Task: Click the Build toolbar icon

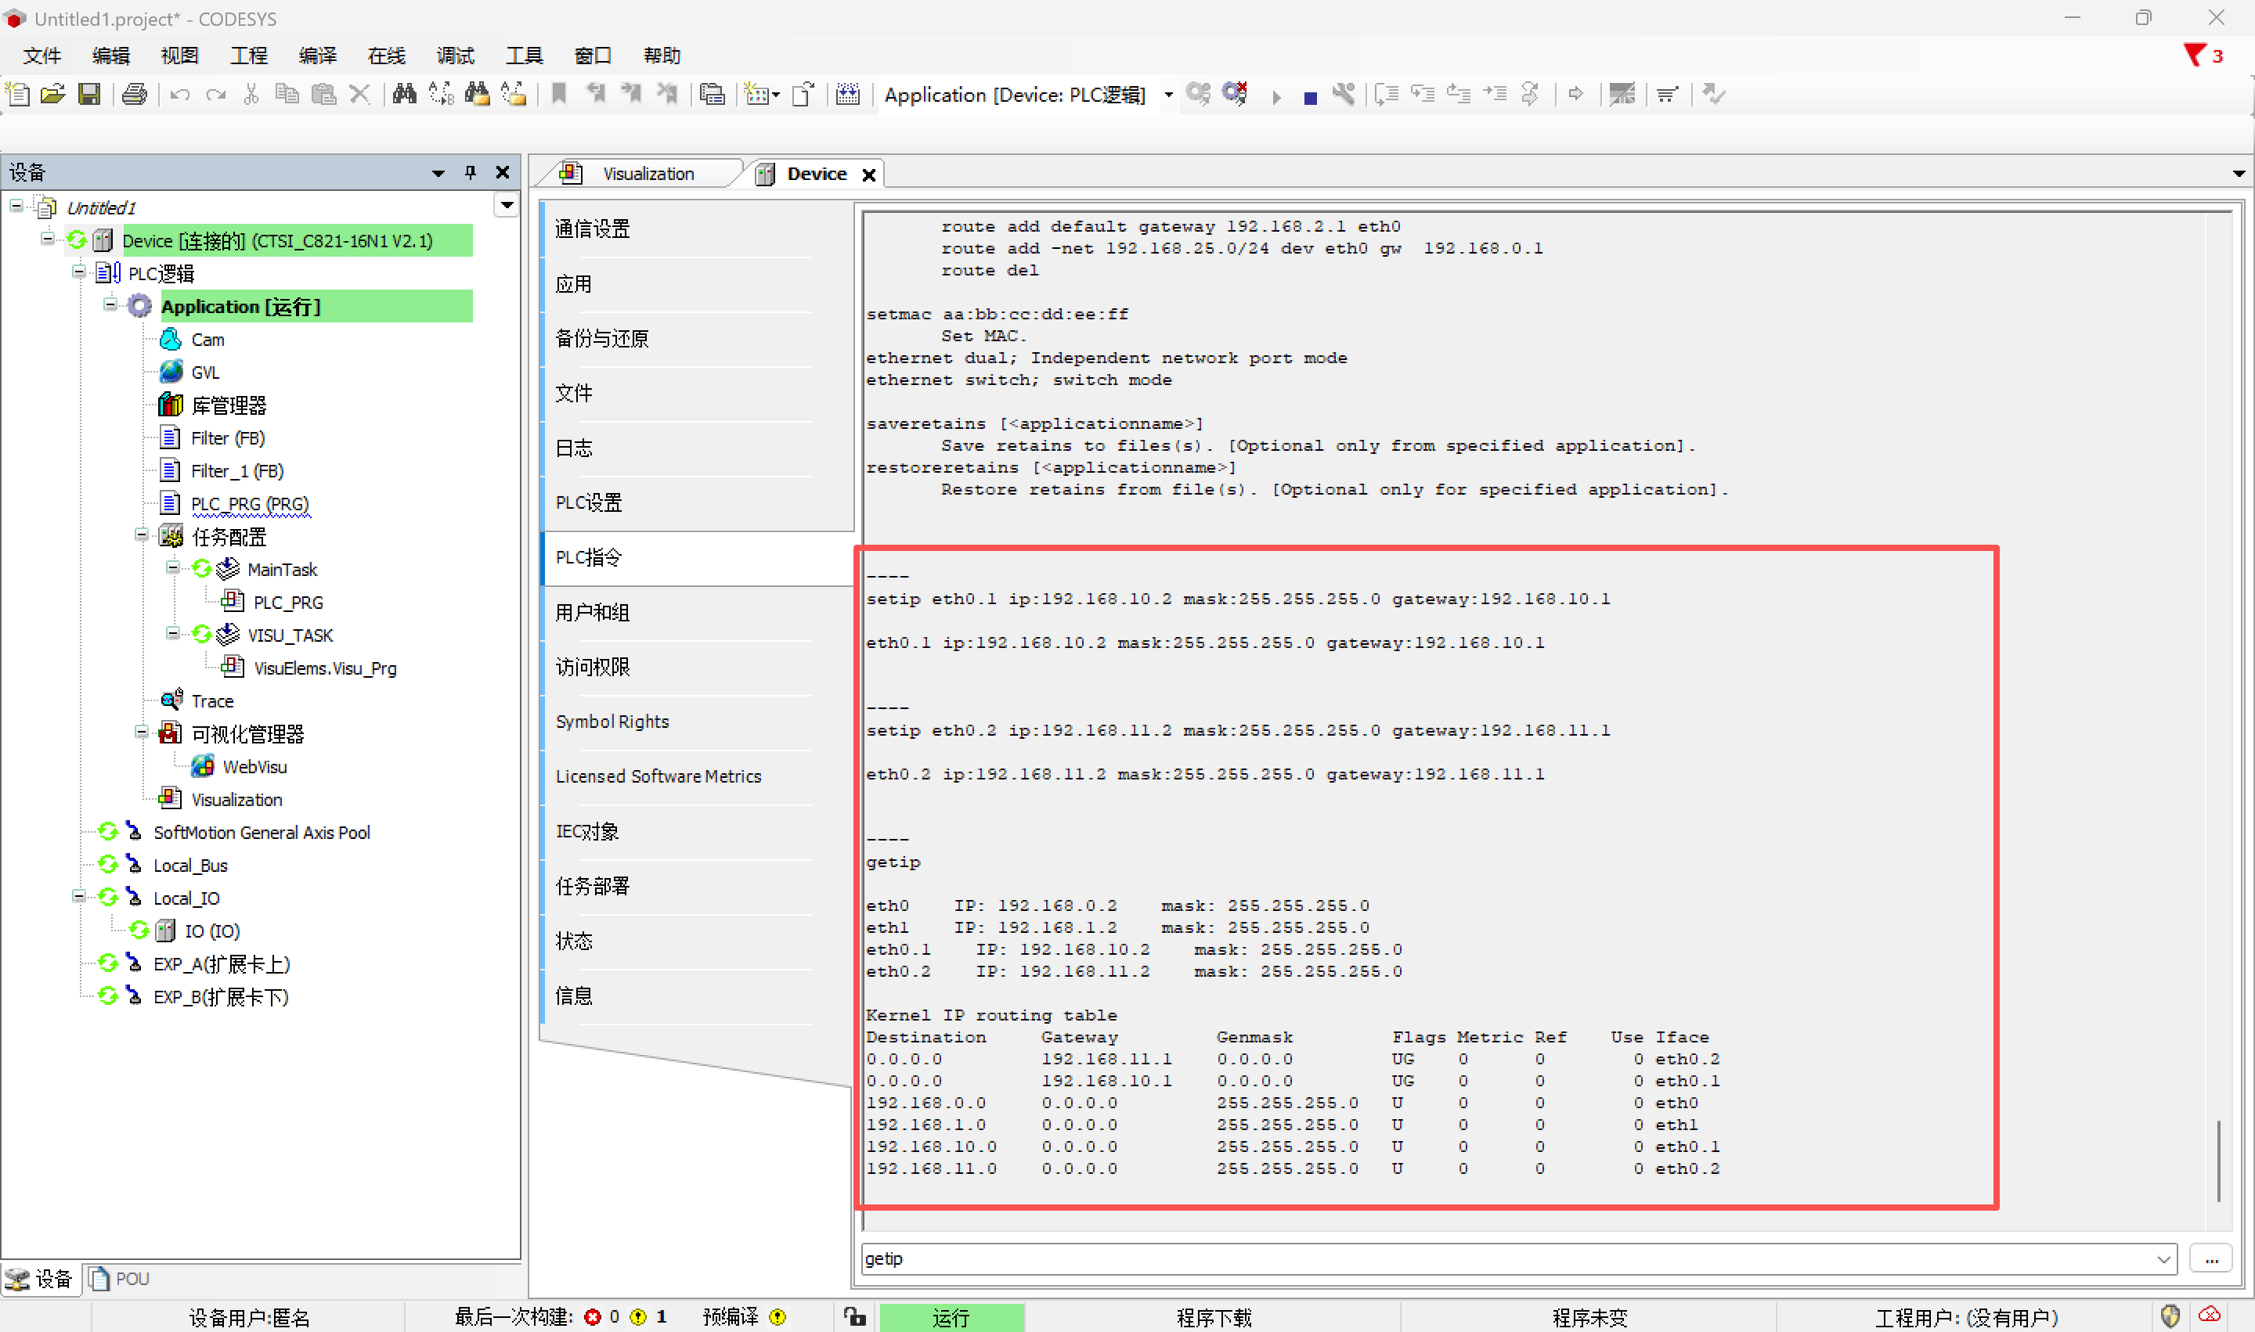Action: click(x=848, y=93)
